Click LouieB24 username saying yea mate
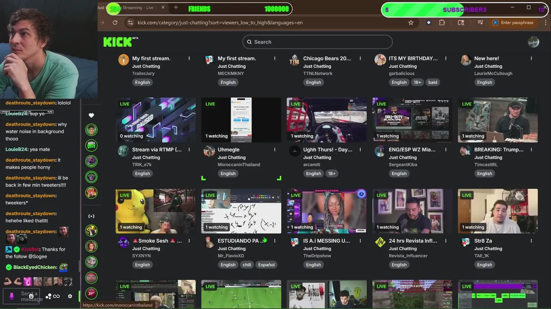Screen dimensions: 551x309 pos(16,149)
